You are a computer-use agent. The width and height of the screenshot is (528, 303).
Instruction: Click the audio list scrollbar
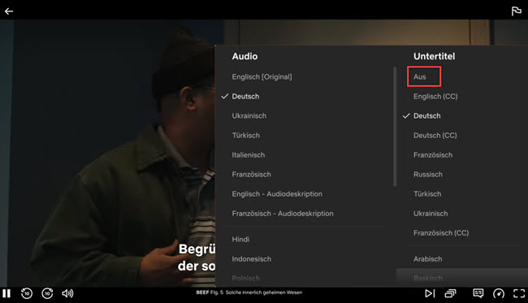coord(394,127)
